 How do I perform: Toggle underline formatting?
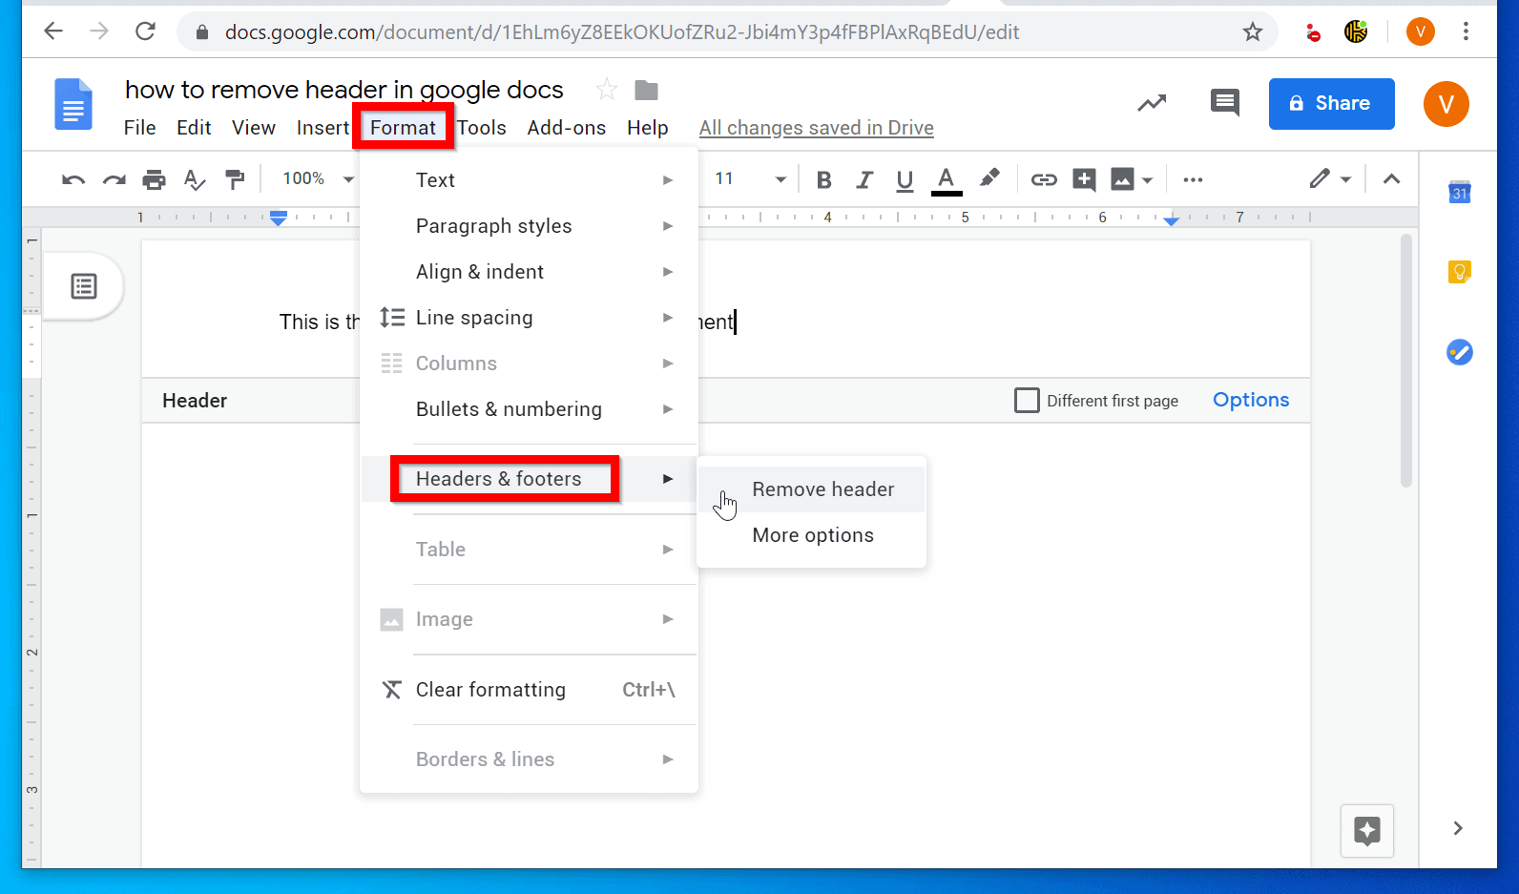(x=905, y=180)
